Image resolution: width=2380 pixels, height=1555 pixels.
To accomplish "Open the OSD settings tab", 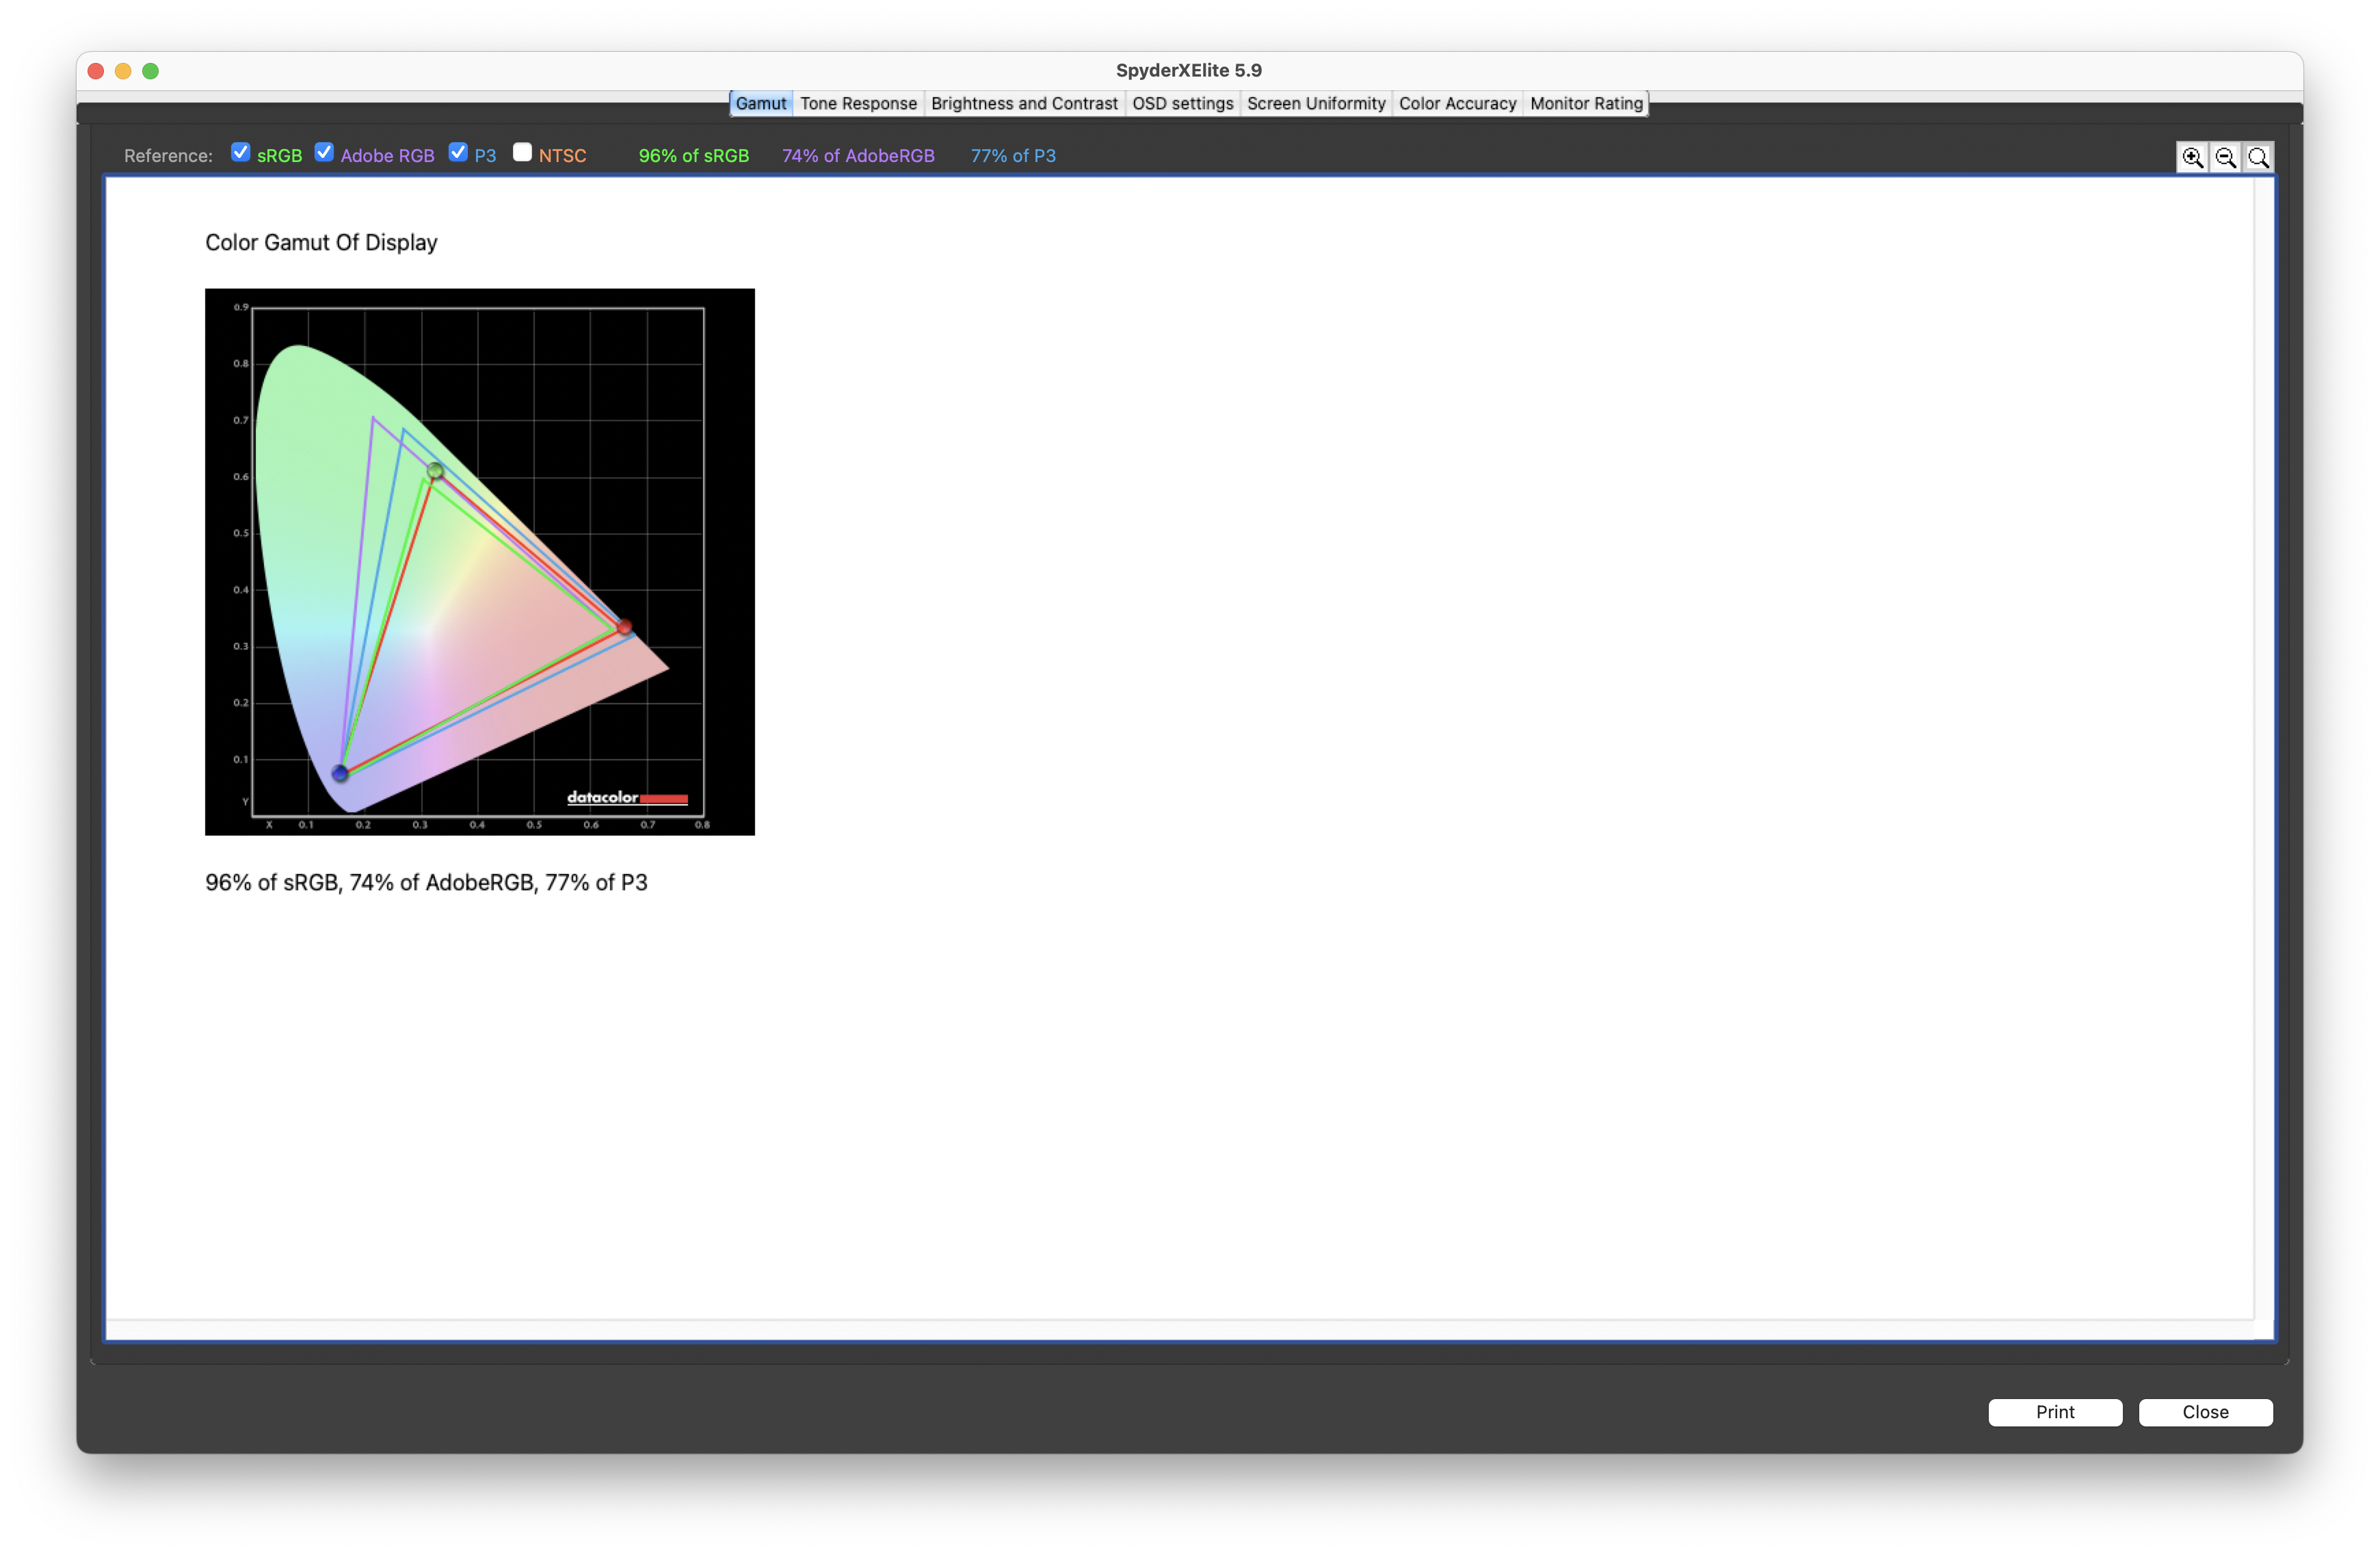I will click(x=1182, y=103).
